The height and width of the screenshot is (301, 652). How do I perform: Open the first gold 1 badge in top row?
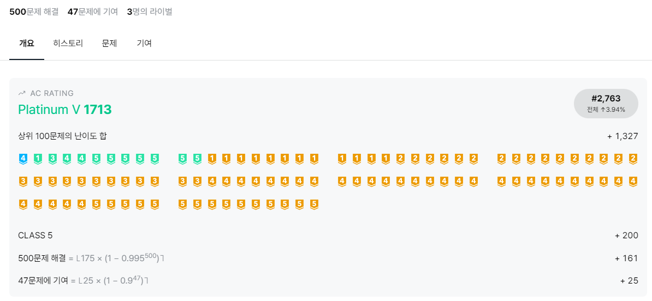(x=212, y=159)
